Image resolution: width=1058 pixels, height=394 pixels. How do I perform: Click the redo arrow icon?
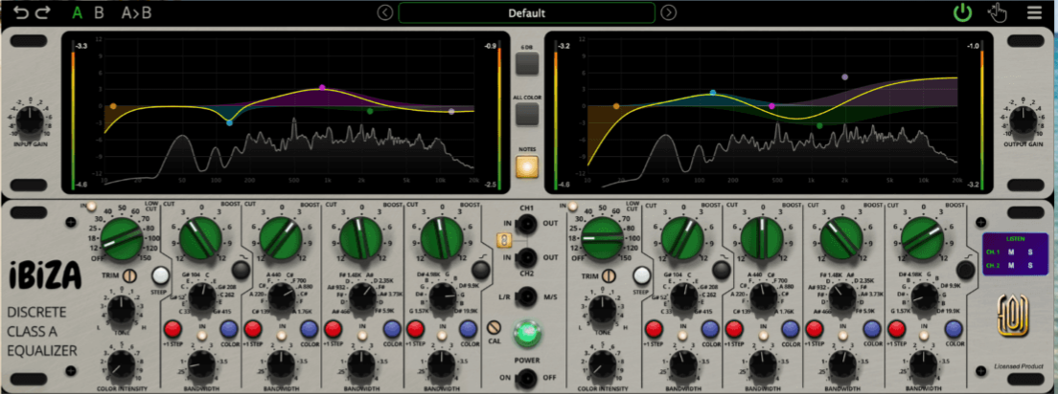[x=42, y=12]
